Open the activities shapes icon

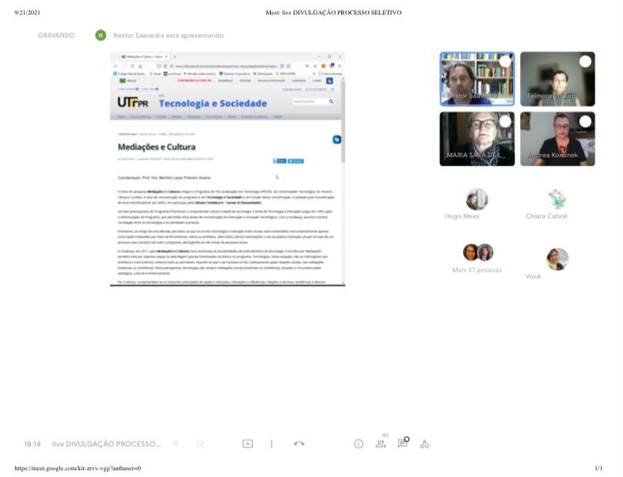coord(424,445)
